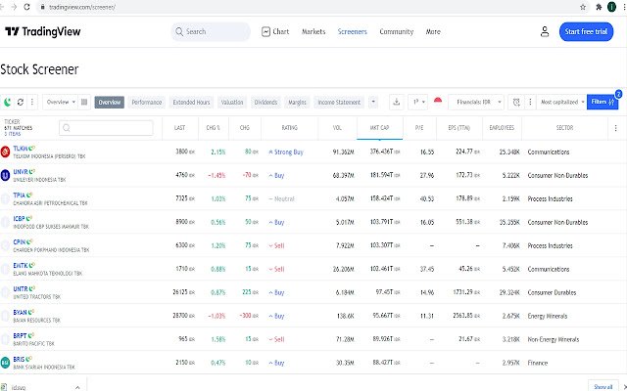Screen dimensions: 627x391
Task: Refresh the screener data
Action: [x=21, y=102]
